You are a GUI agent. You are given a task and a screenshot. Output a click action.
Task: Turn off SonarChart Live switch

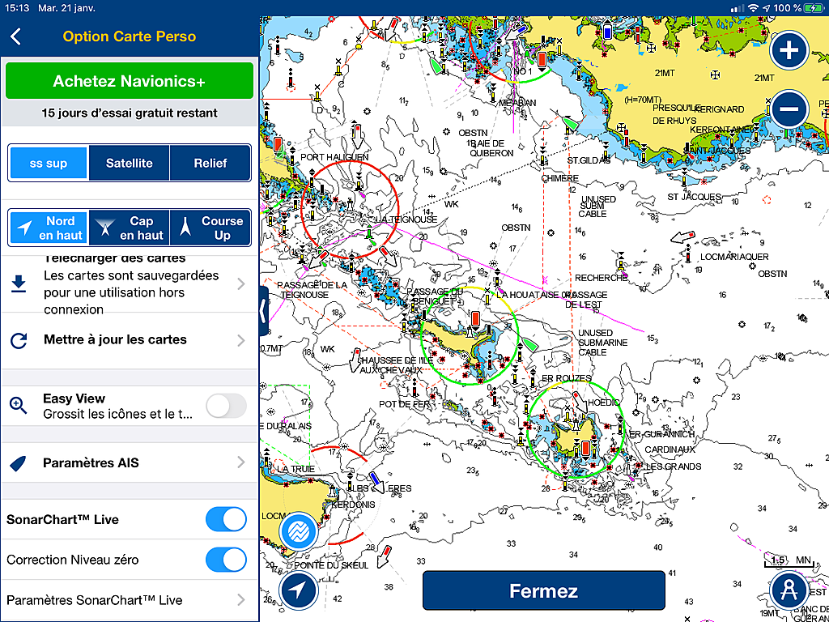tap(227, 519)
